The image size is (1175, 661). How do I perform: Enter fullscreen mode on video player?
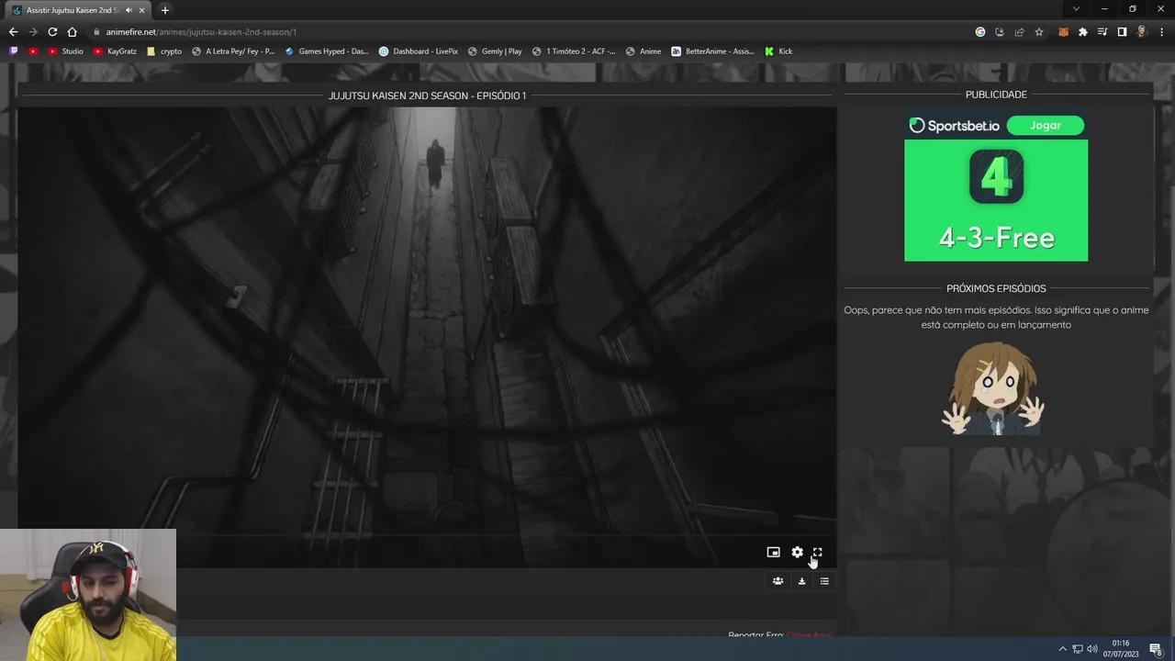pos(817,553)
